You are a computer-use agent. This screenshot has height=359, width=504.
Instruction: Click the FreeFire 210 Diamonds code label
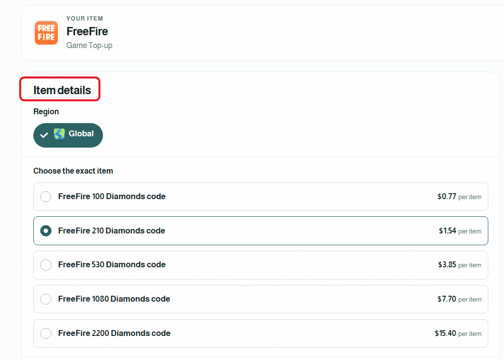point(111,231)
